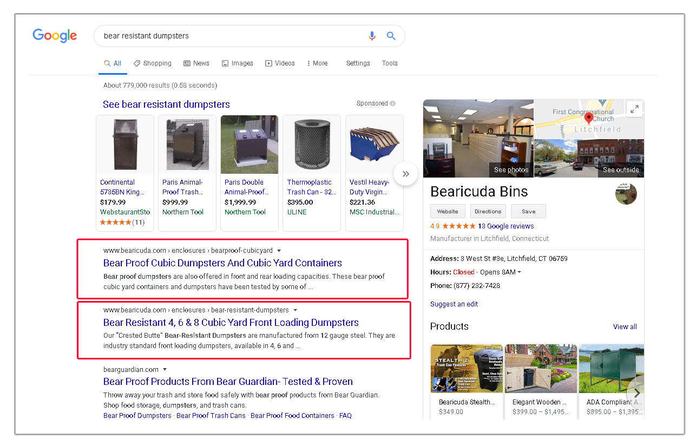
Task: Click the 'Bear Proof Dumpsters' sitelink
Action: tap(137, 416)
